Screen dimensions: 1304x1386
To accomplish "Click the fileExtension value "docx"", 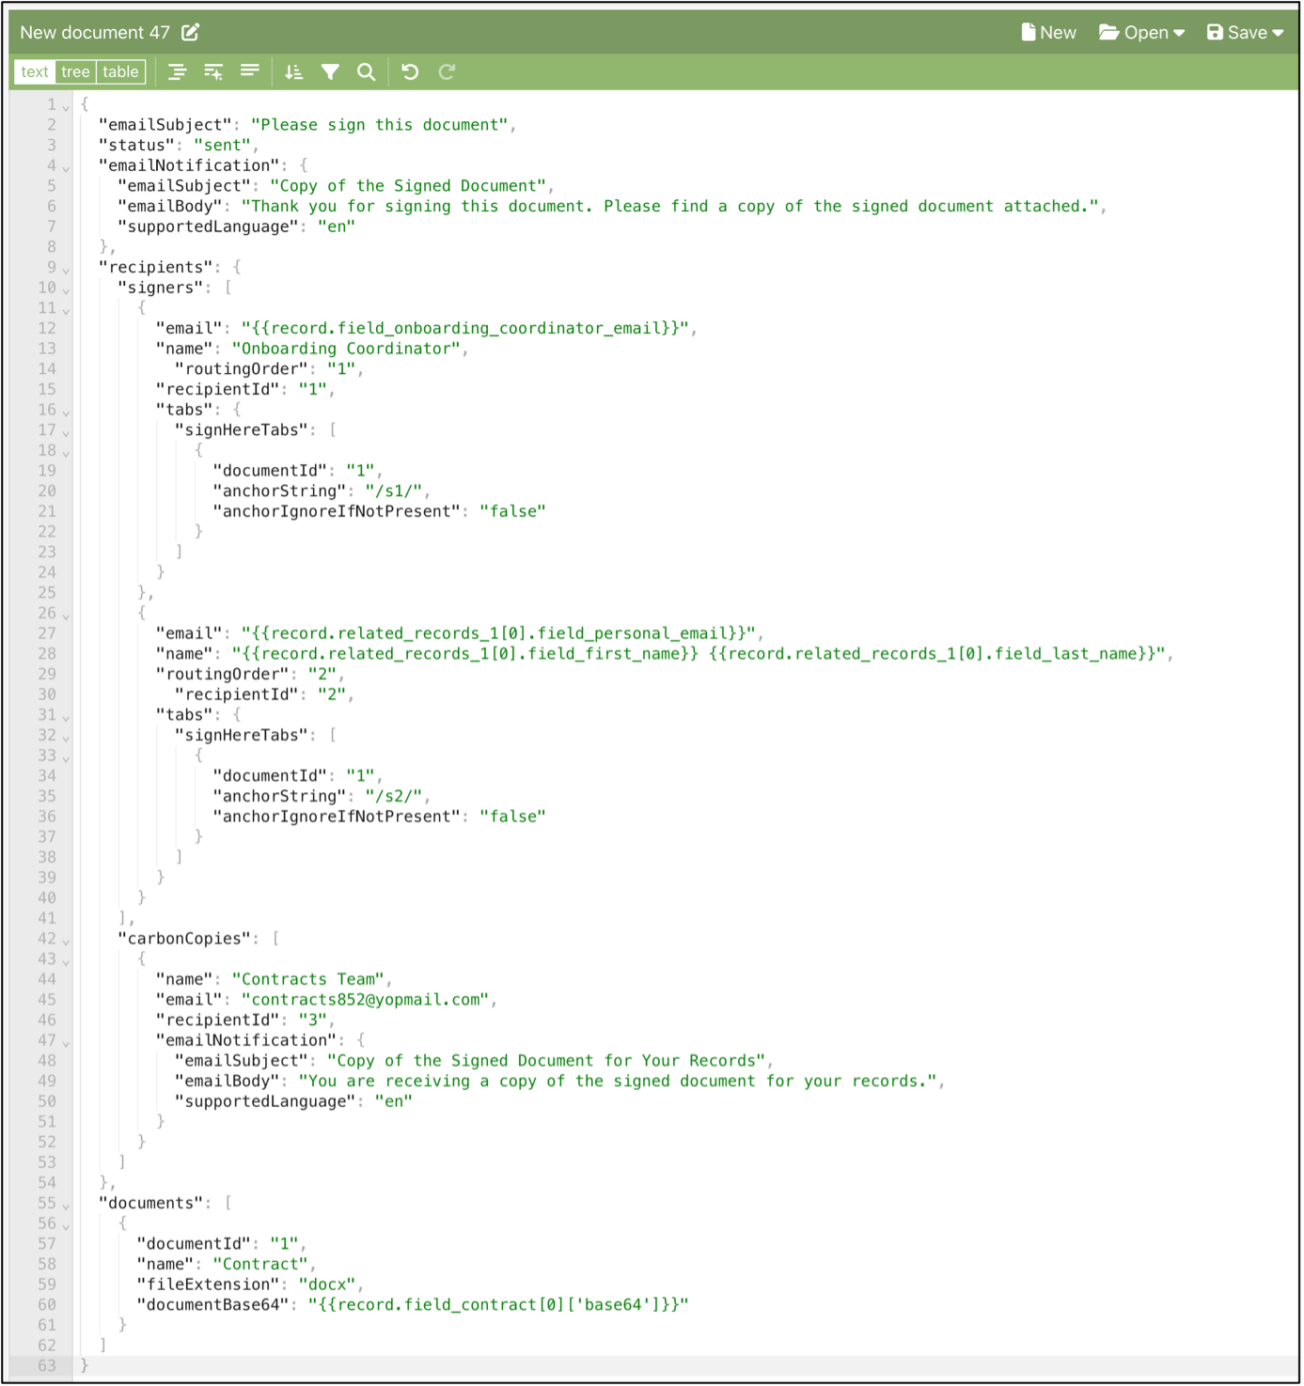I will point(327,1285).
